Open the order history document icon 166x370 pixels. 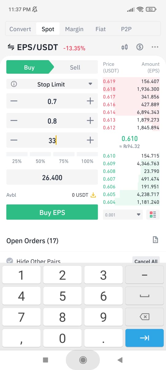point(156,240)
